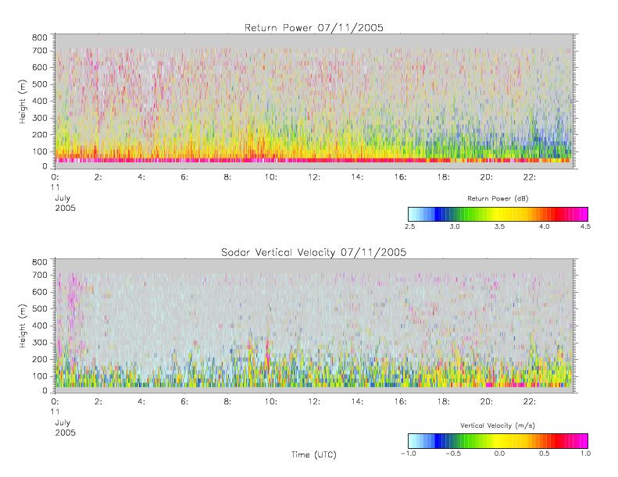Click inside the Sodar Vertical Velocity data plot
Image resolution: width=618 pixels, height=477 pixels.
(314, 326)
